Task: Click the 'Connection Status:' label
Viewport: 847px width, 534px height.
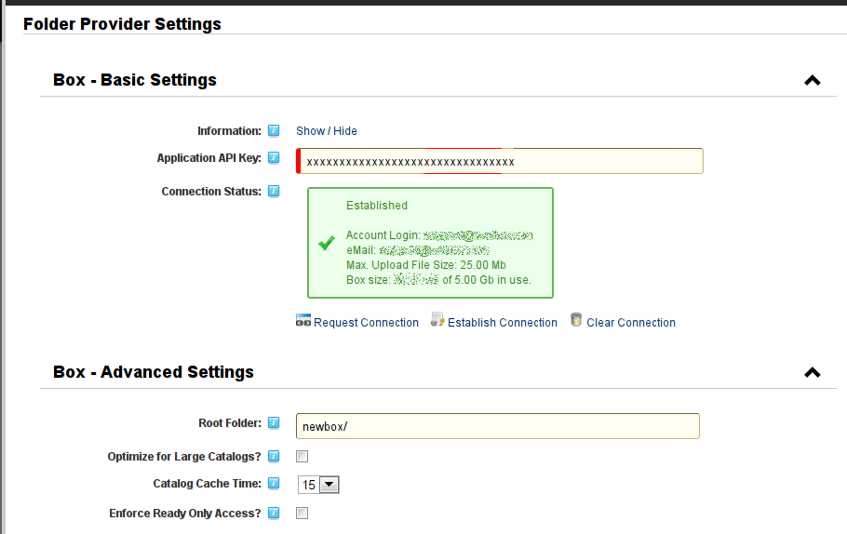Action: (211, 191)
